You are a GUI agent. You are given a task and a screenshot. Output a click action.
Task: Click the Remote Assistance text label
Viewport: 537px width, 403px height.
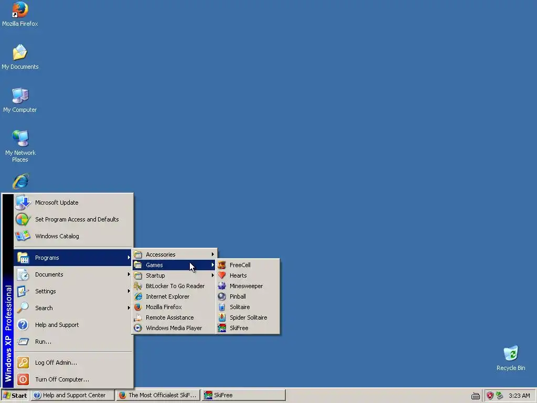[x=169, y=317]
